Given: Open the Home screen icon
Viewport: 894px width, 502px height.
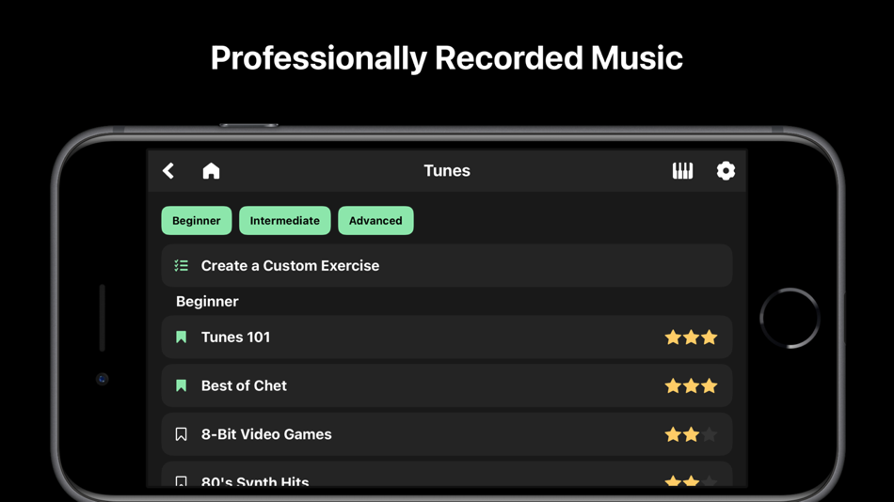Looking at the screenshot, I should pyautogui.click(x=211, y=171).
